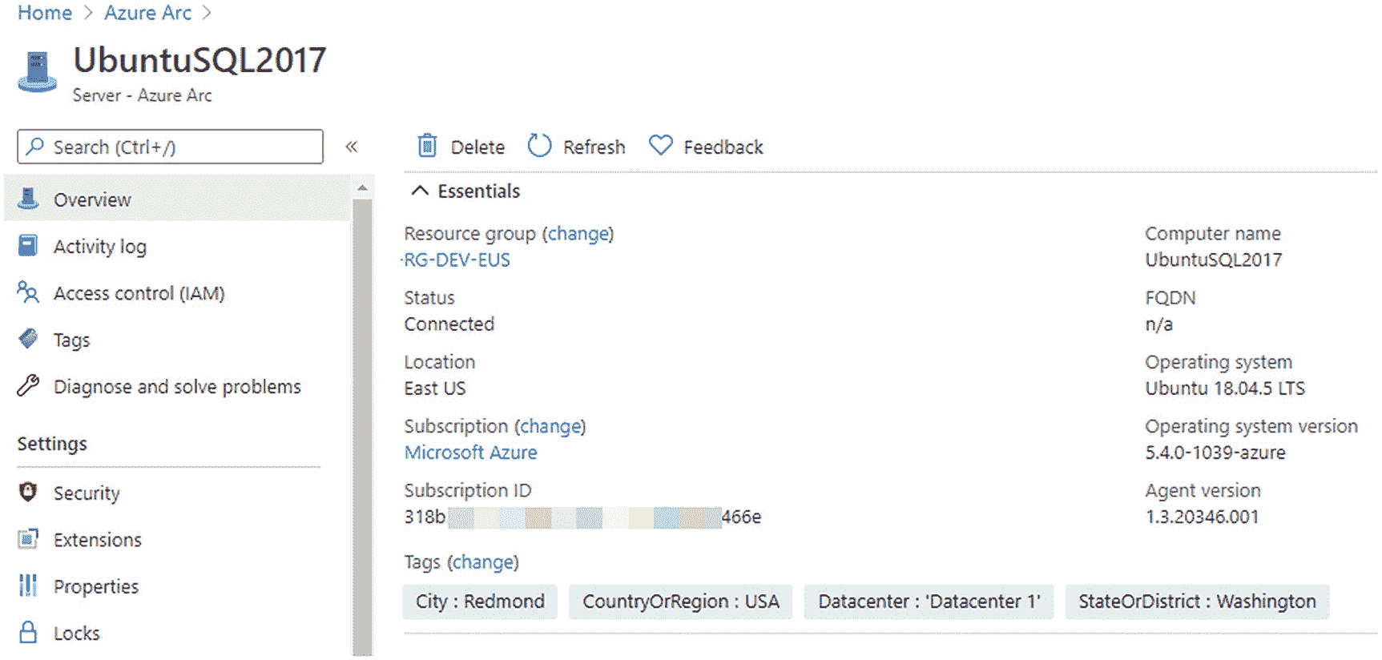Open the Overview menu item
This screenshot has height=660, width=1382.
coord(178,199)
